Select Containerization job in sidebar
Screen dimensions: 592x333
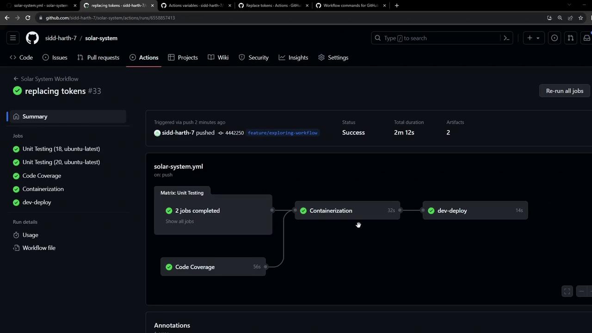tap(43, 189)
